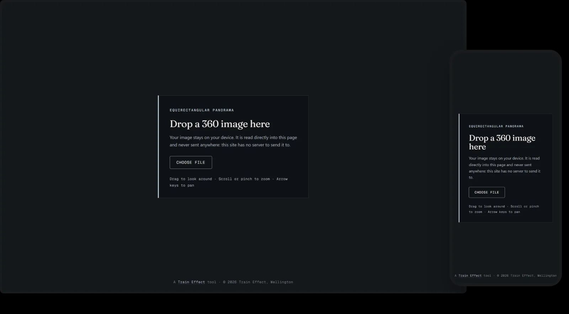Click CHOOSE FILE button in desktop view

pos(191,163)
